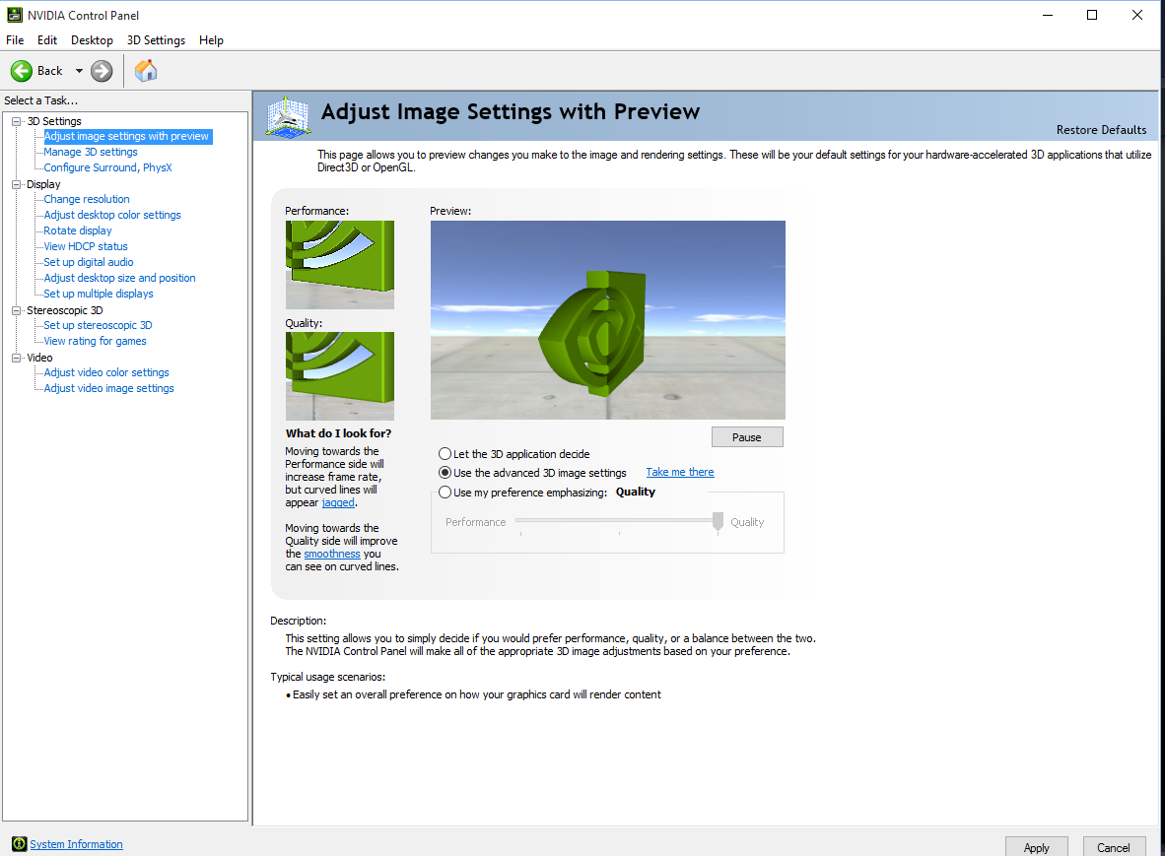
Task: Click the Video tree label
Action: tap(39, 358)
